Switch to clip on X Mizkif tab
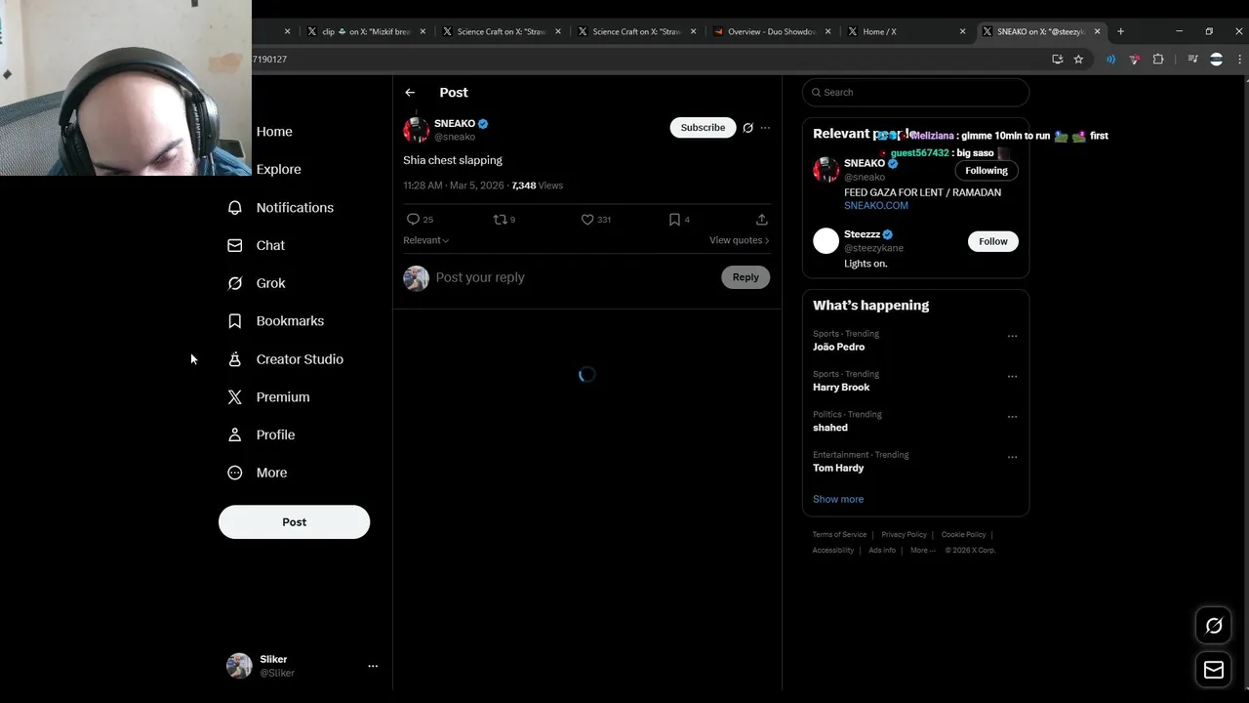This screenshot has height=703, width=1249. click(x=366, y=31)
